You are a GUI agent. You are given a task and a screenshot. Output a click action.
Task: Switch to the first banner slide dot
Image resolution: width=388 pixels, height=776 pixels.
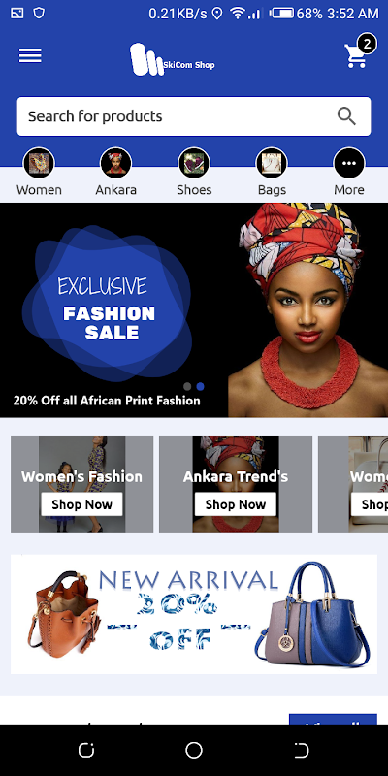(187, 386)
